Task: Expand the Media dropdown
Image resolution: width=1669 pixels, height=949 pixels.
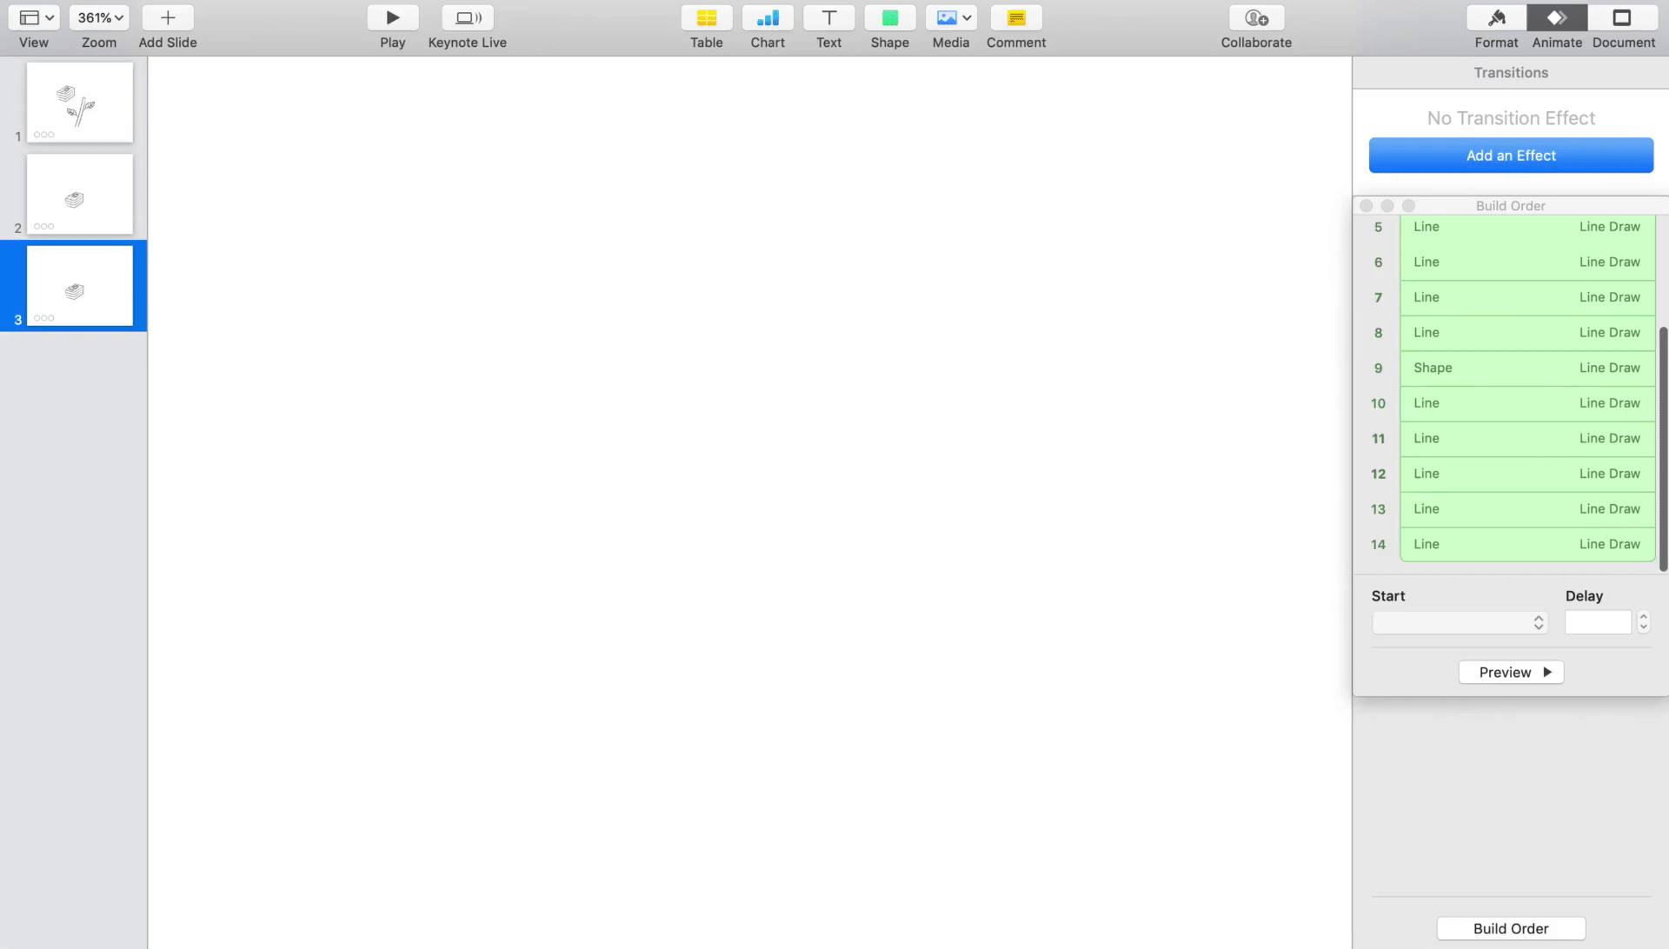Action: click(x=951, y=18)
